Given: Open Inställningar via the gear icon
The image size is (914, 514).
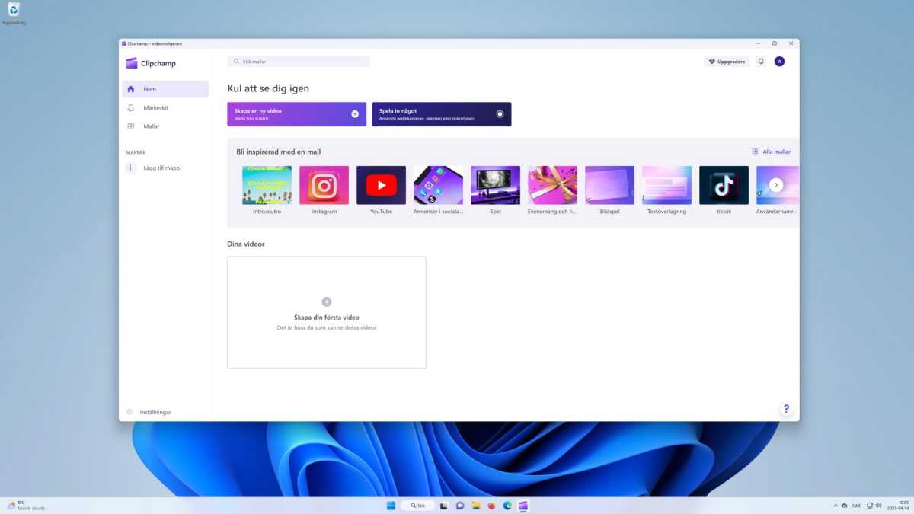Looking at the screenshot, I should [x=129, y=412].
